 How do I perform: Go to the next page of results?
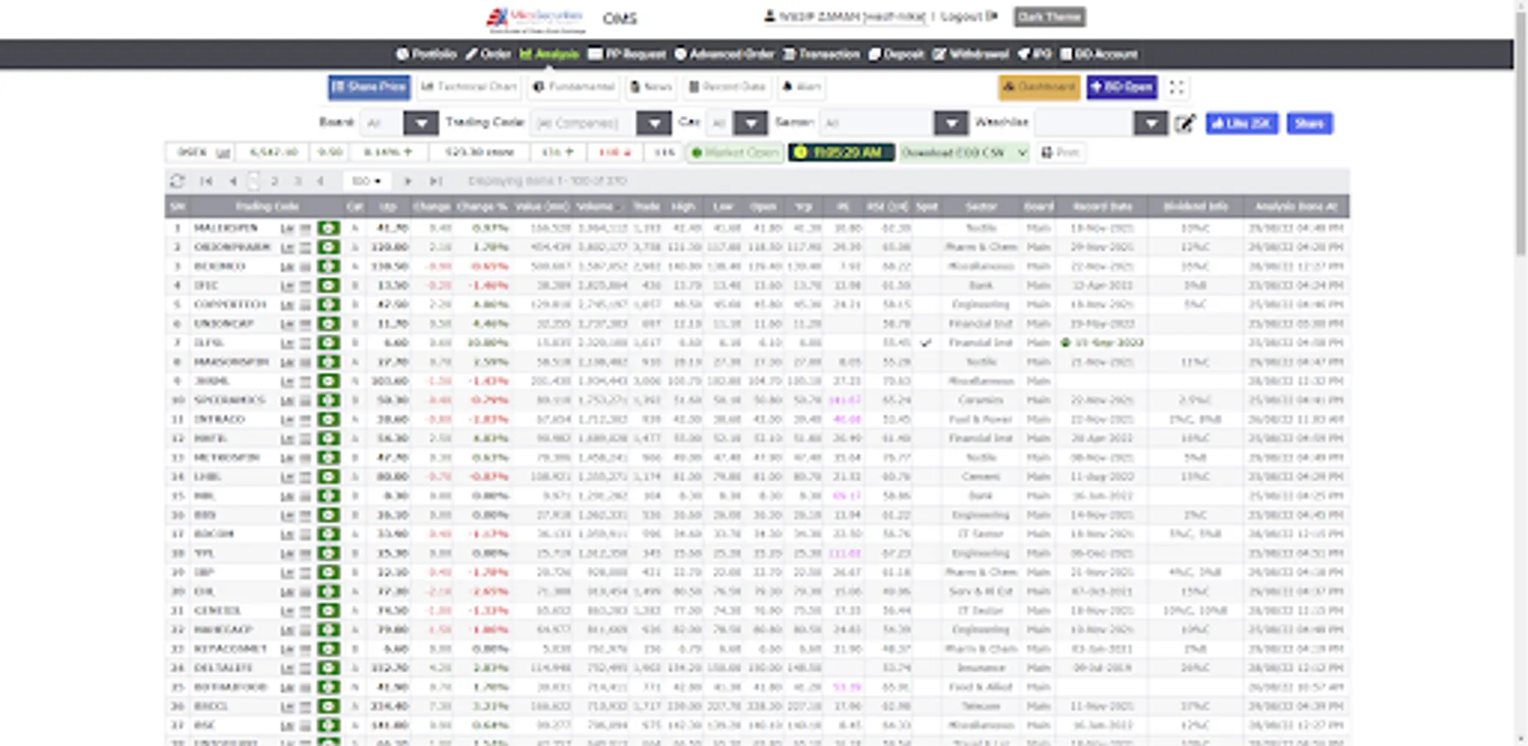click(x=408, y=181)
